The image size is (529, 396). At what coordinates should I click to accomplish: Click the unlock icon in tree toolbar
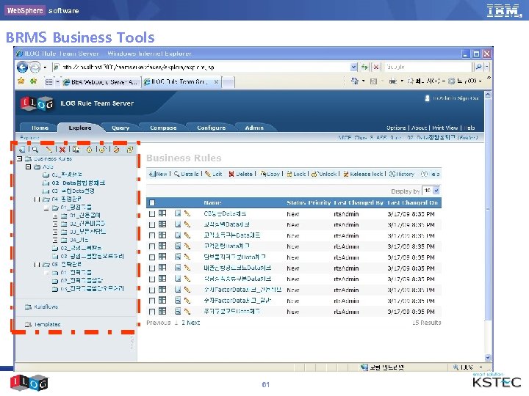tap(103, 149)
